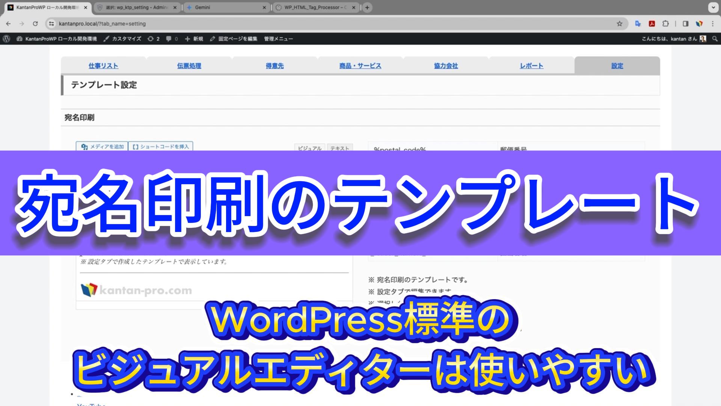Switch to the wp_ktp_setting Adminer tab

[137, 8]
